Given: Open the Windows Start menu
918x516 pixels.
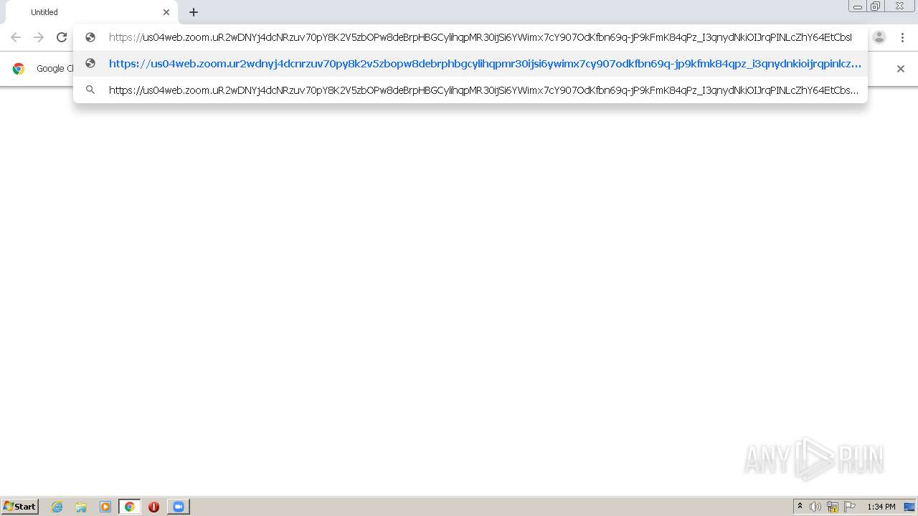Looking at the screenshot, I should click(20, 507).
